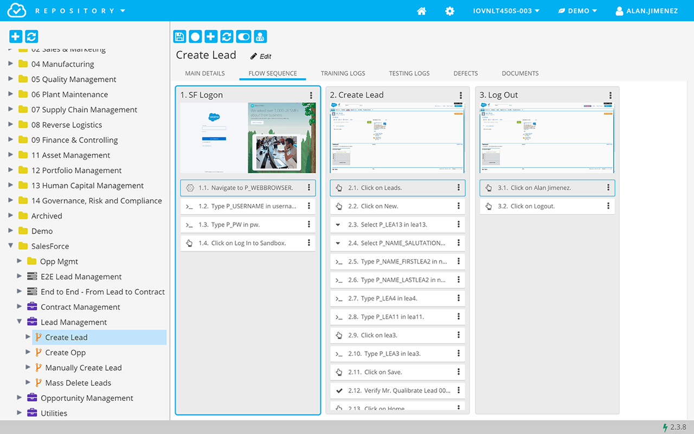Click the version 2.3.8 status indicator
This screenshot has height=434, width=694.
coord(674,427)
